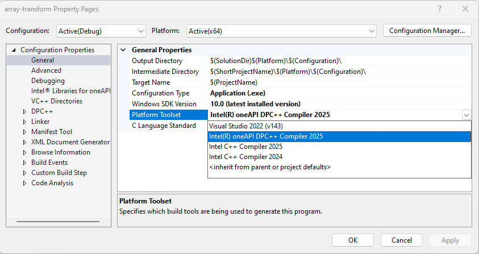Viewport: 479px width, 254px height.
Task: Choose Intel C++ Compiler 2025 option
Action: 245,147
